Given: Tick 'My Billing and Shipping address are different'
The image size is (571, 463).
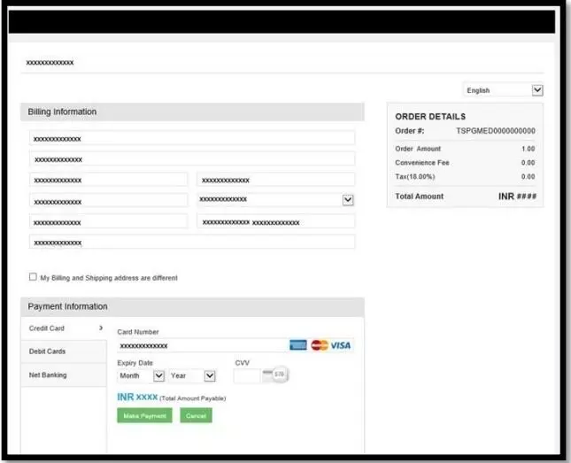Looking at the screenshot, I should point(34,277).
